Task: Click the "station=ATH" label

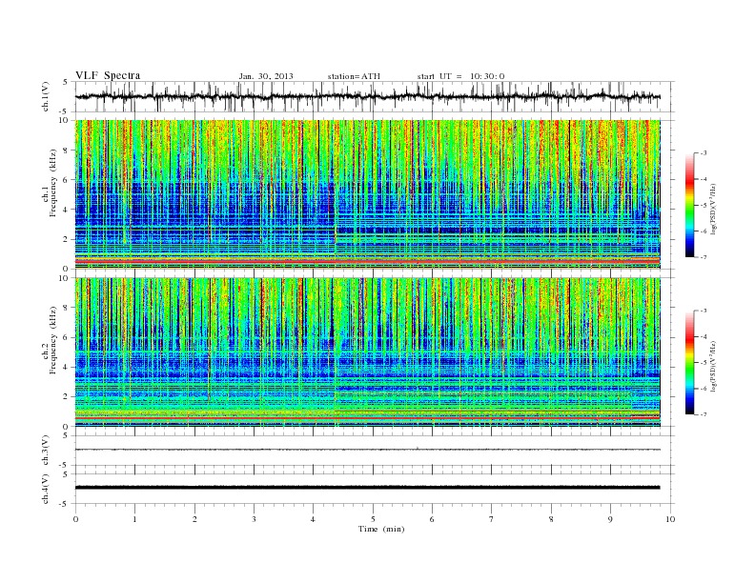Action: pos(354,76)
